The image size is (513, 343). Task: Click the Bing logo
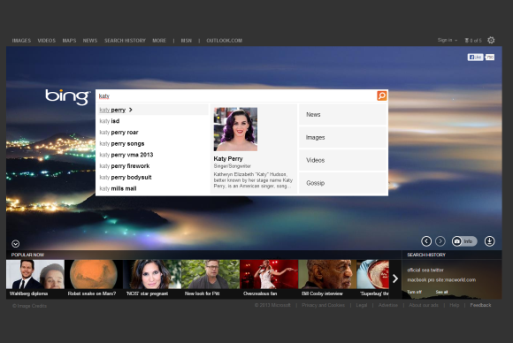(x=67, y=96)
